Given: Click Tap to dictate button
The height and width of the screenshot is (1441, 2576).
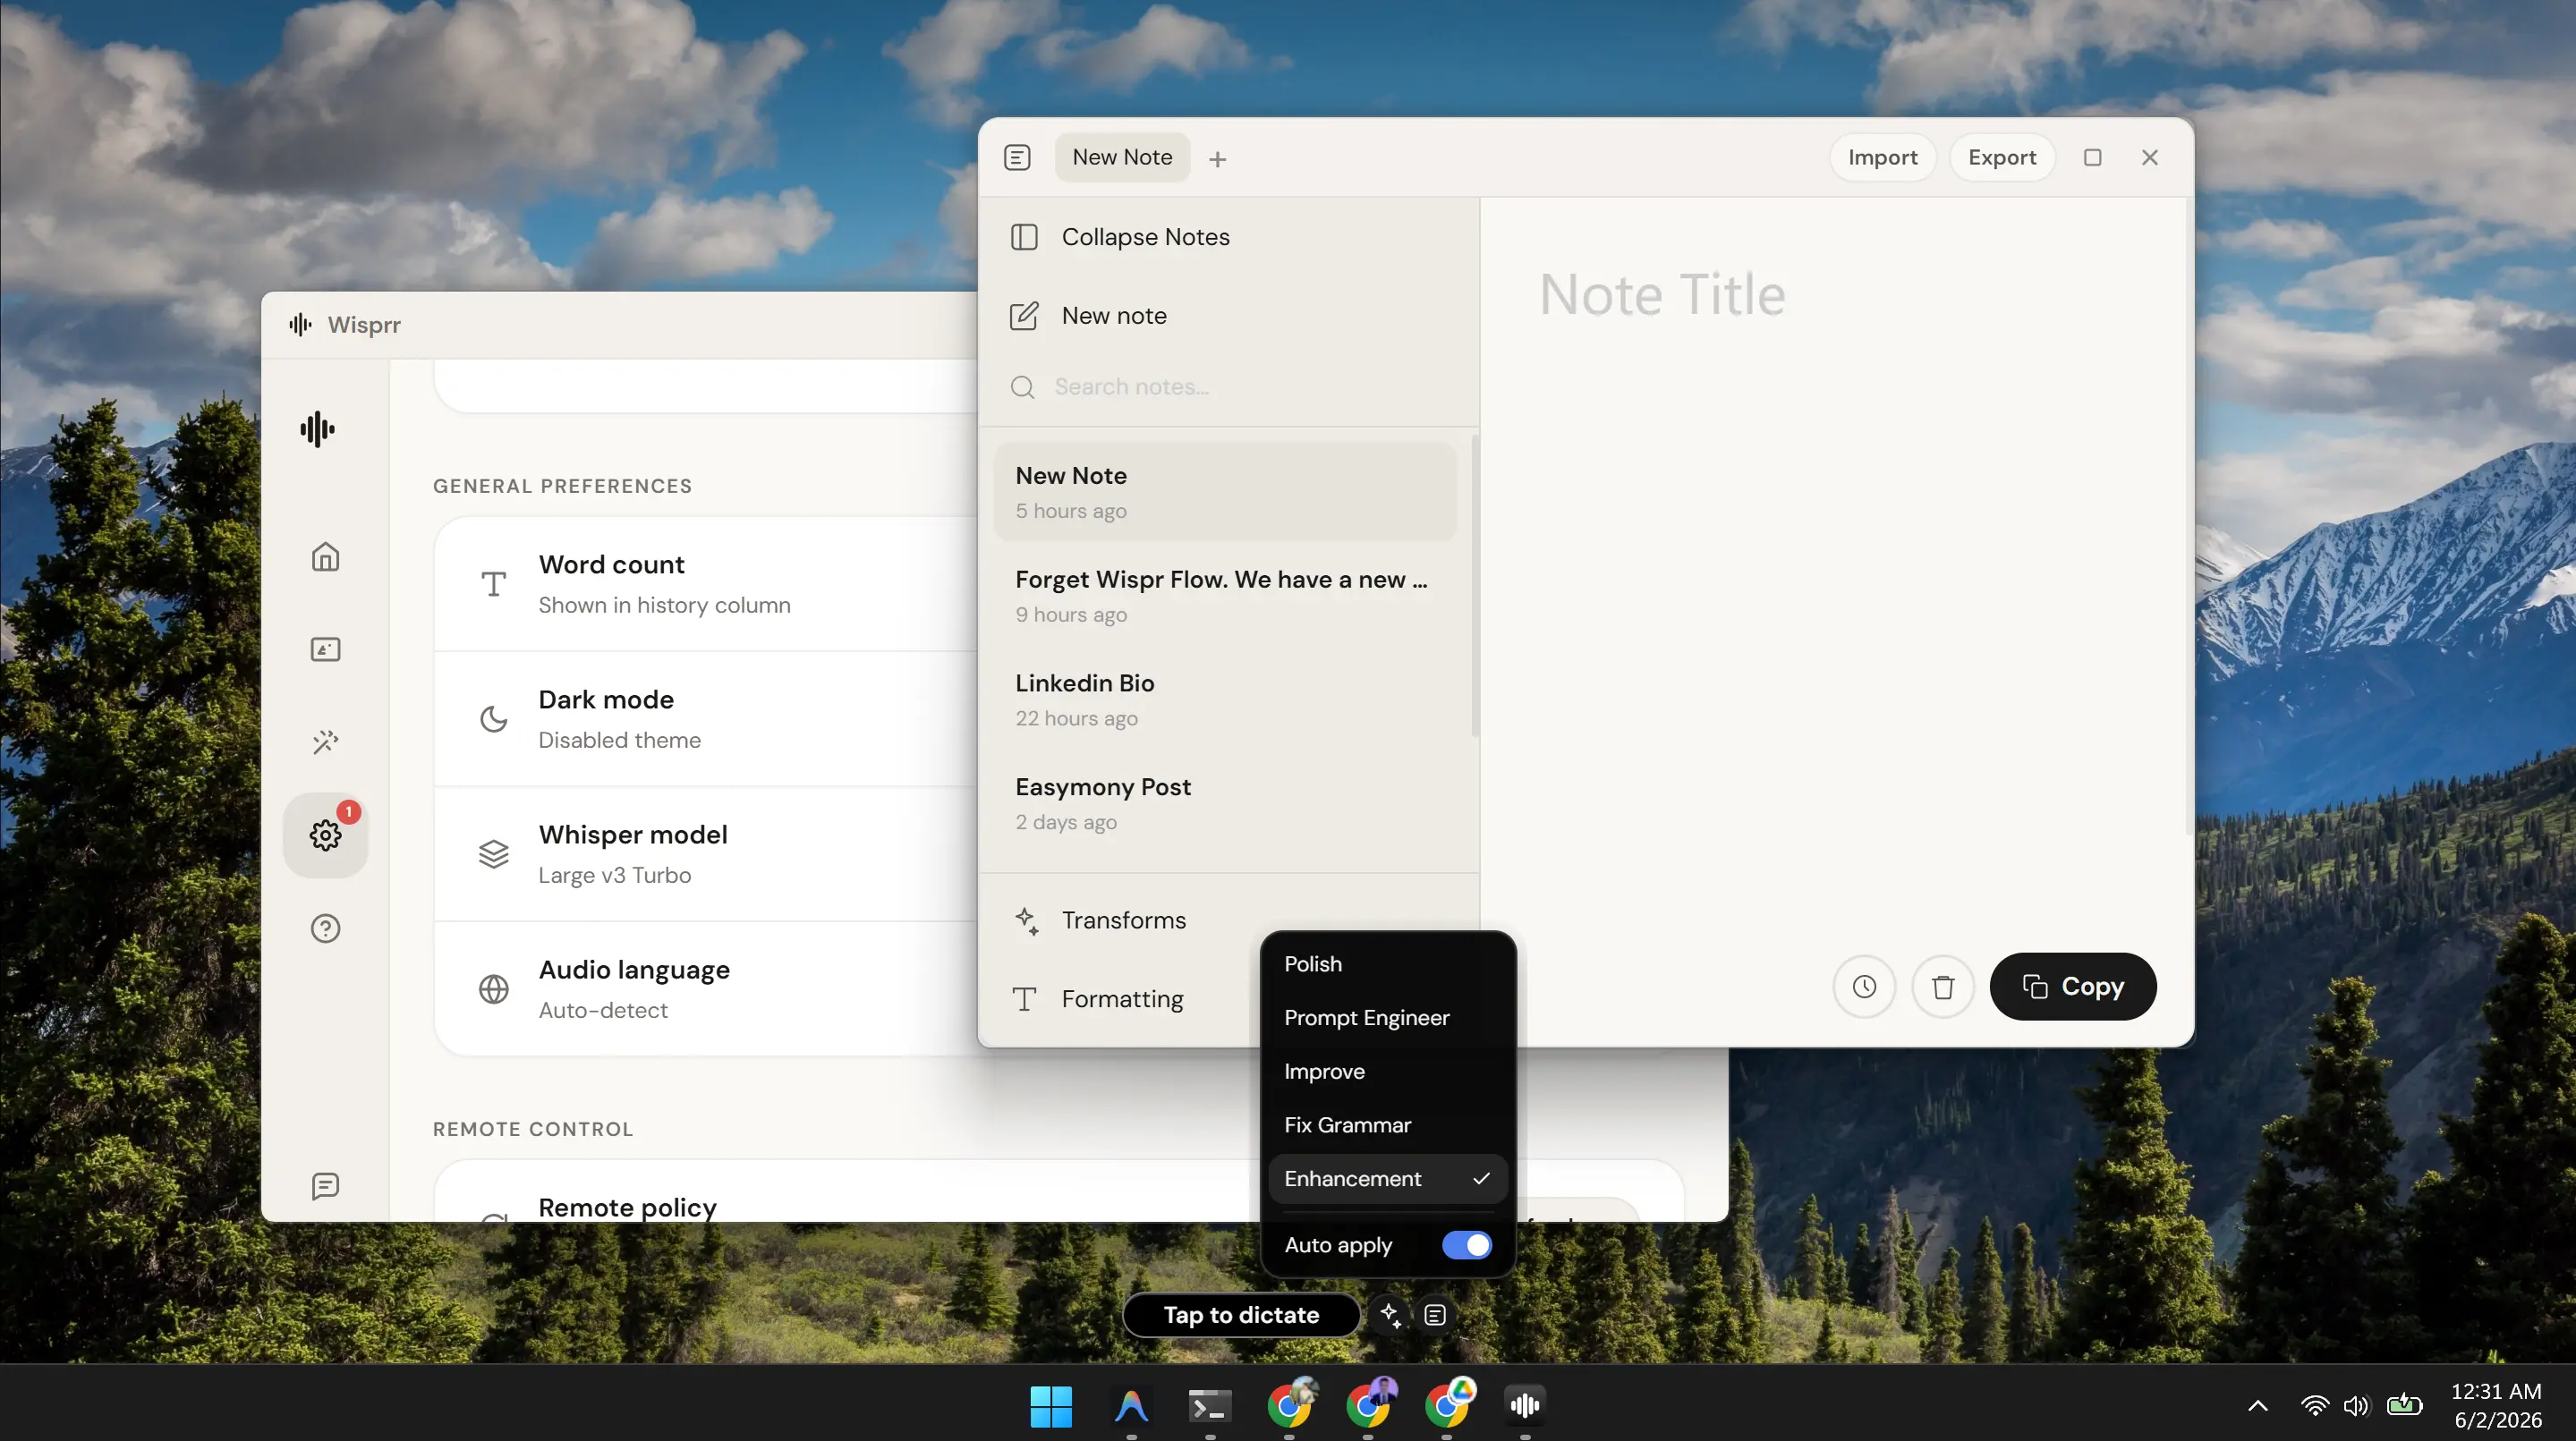Looking at the screenshot, I should [1241, 1315].
